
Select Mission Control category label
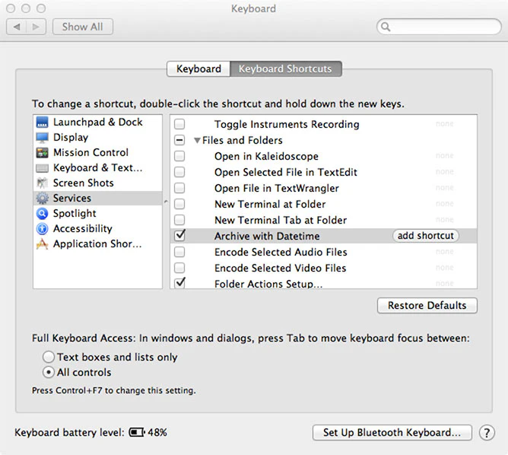pos(90,153)
